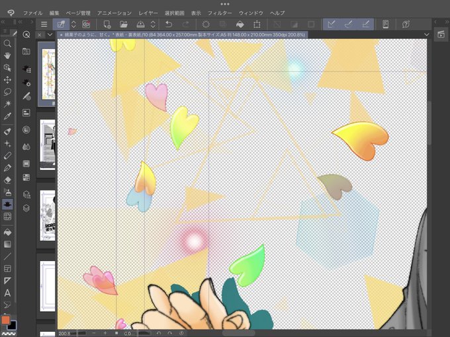Select the Hand move-view tool
Image resolution: width=450 pixels, height=337 pixels.
[x=7, y=56]
